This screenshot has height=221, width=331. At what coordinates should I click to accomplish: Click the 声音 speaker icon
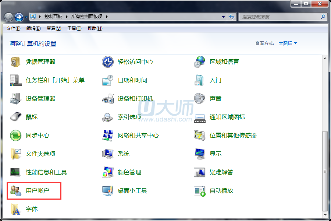pos(199,99)
